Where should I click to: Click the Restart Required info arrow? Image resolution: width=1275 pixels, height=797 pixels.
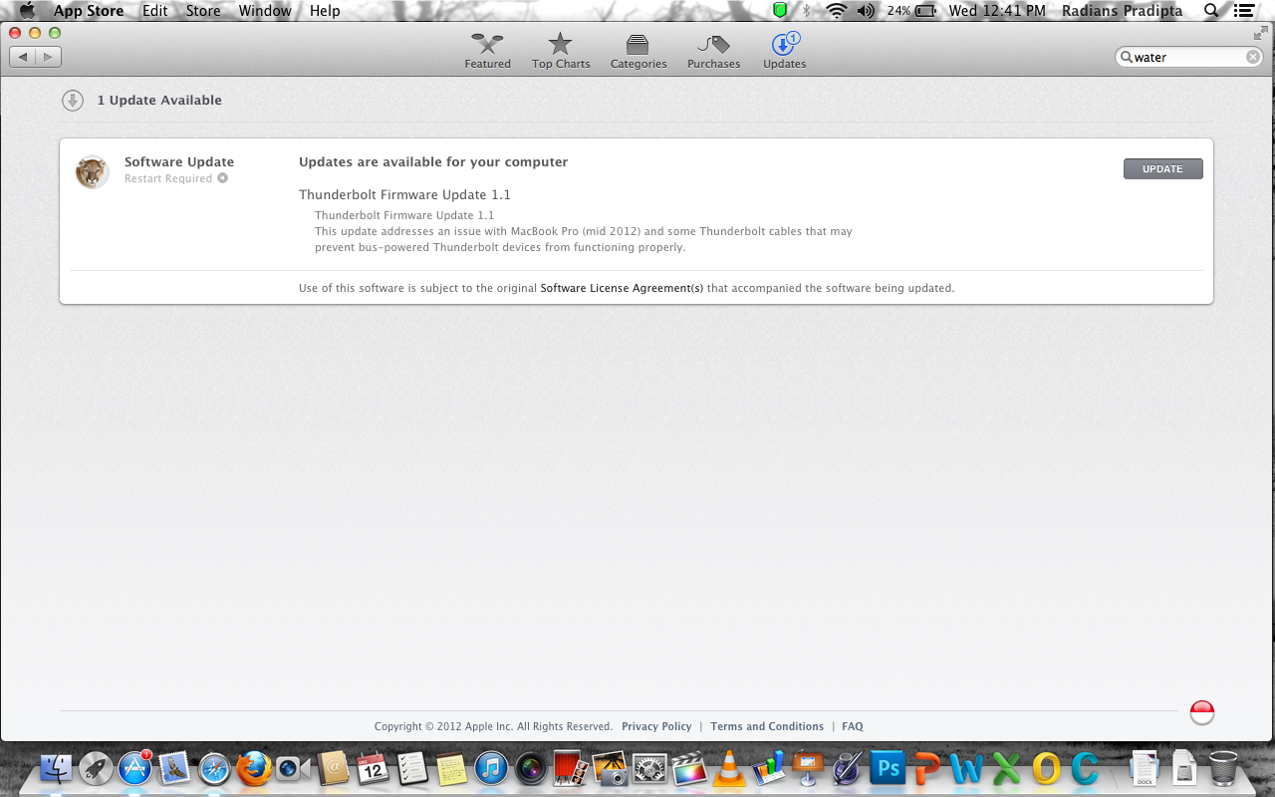coord(222,178)
